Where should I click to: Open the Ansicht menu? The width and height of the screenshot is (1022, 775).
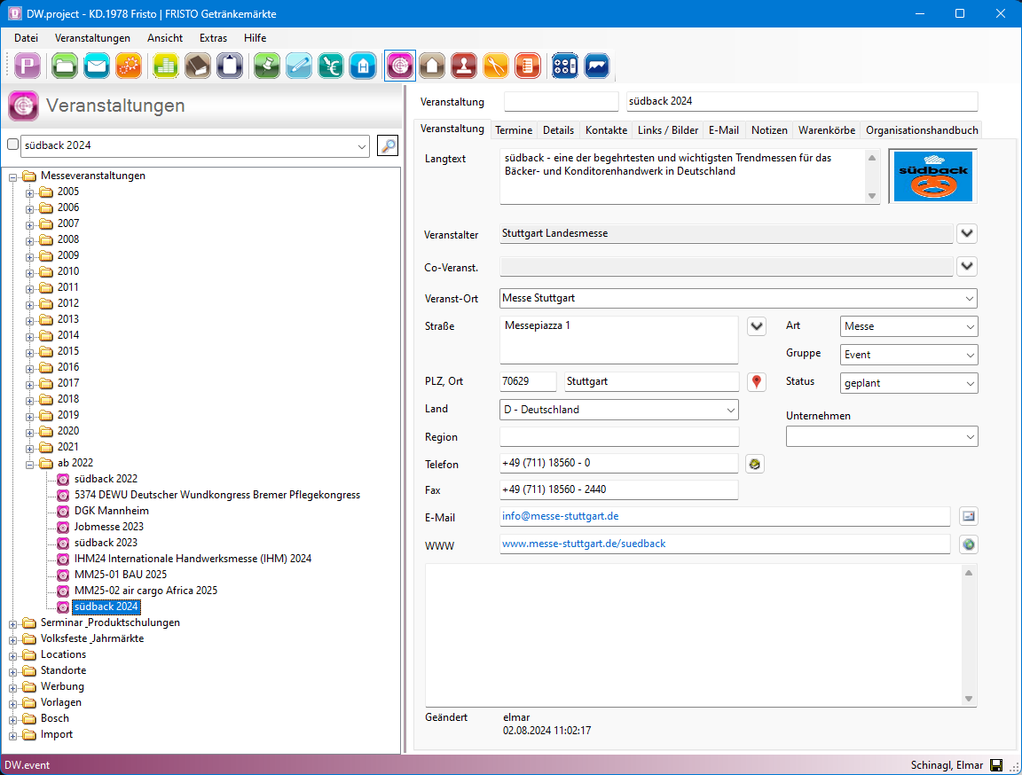[165, 38]
